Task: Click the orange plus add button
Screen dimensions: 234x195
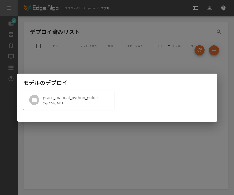Action: (x=214, y=50)
